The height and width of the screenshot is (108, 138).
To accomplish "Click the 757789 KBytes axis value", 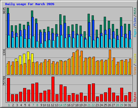I will [4, 81].
